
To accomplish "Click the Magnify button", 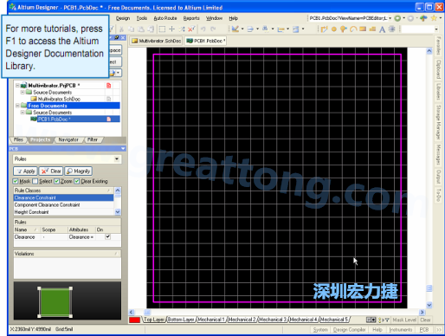I will point(79,171).
